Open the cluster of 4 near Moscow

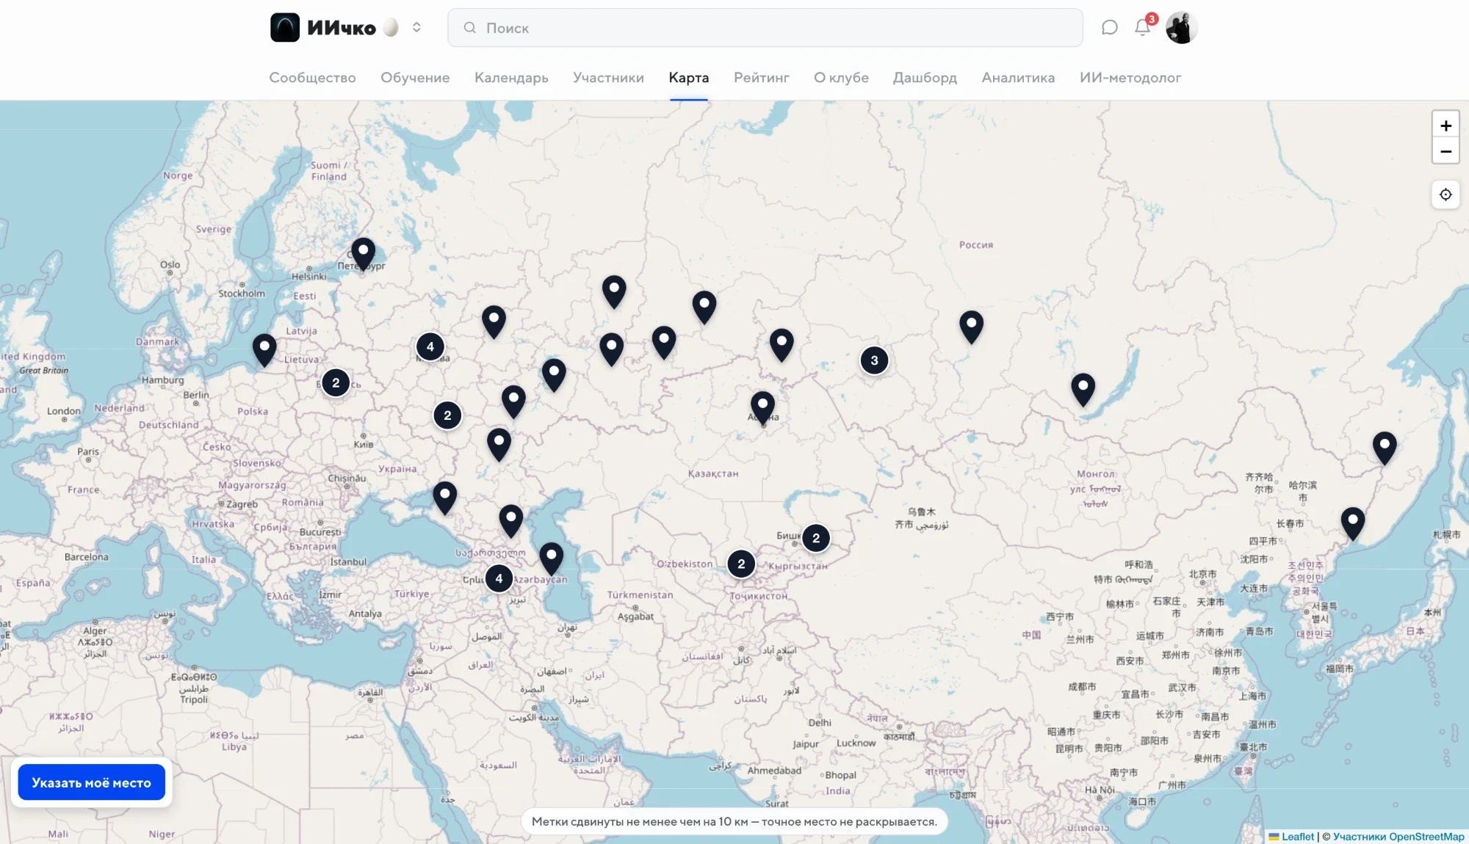(x=430, y=346)
